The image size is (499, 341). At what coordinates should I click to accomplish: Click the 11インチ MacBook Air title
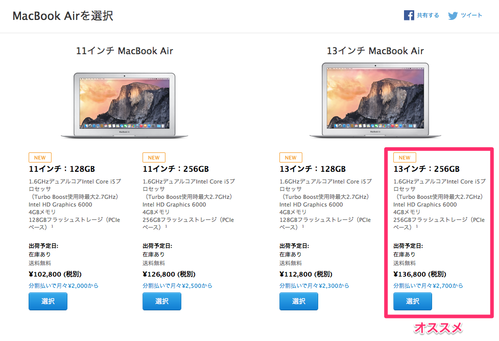(125, 51)
